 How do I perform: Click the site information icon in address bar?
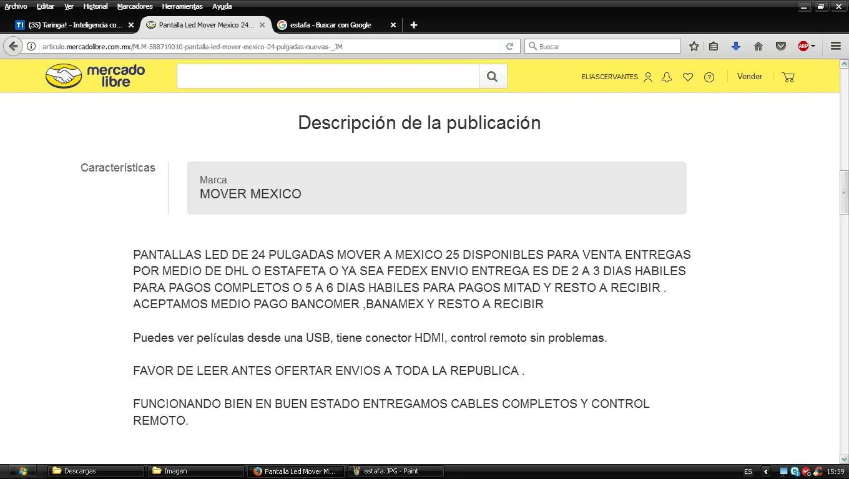tap(31, 46)
